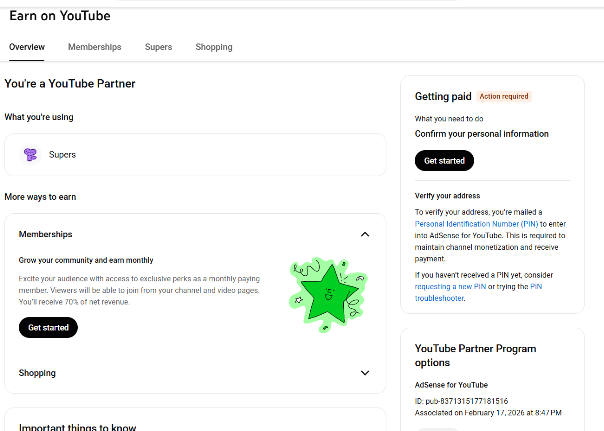Screen dimensions: 604x431
Task: Click the Action required badge
Action: [504, 96]
